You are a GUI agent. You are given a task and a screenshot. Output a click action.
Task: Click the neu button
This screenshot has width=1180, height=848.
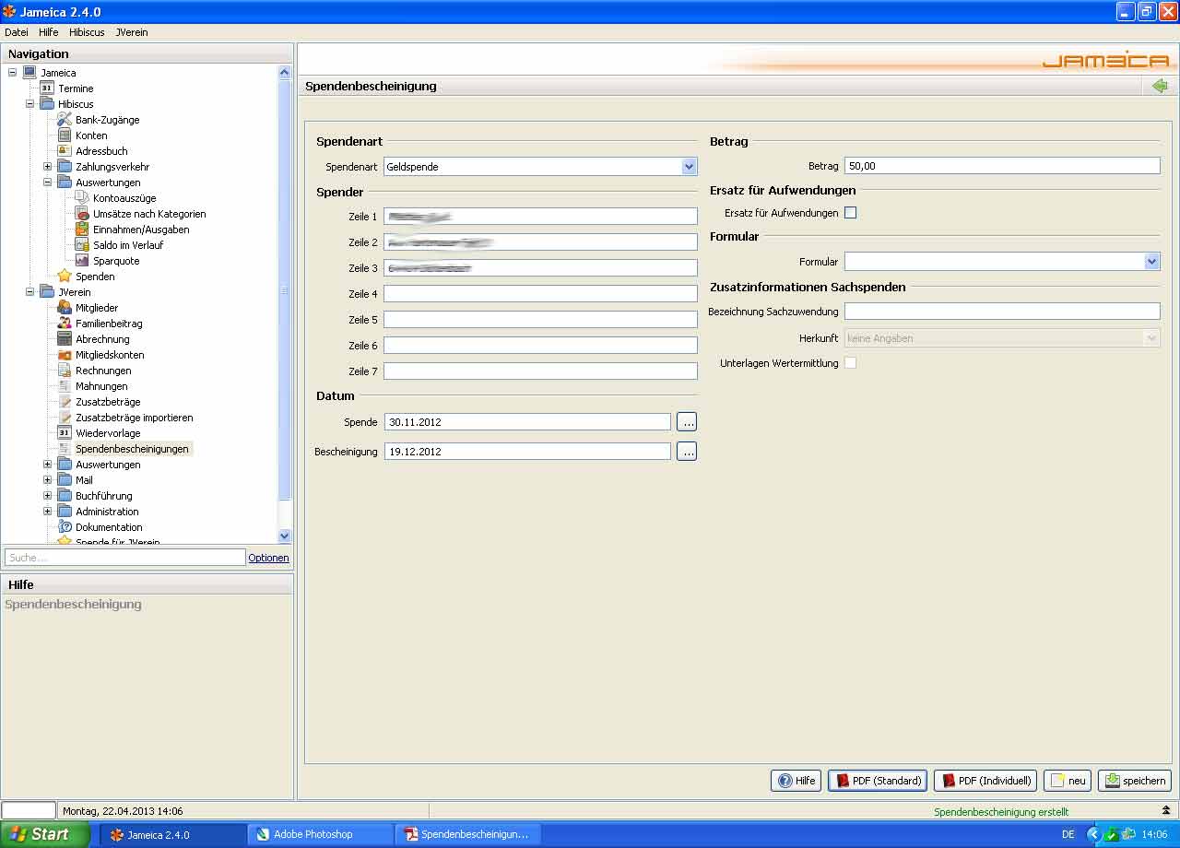(1068, 781)
